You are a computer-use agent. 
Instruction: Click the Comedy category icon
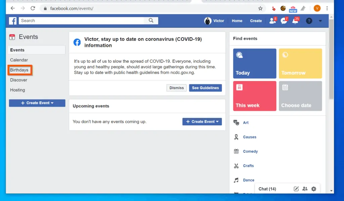pos(236,151)
